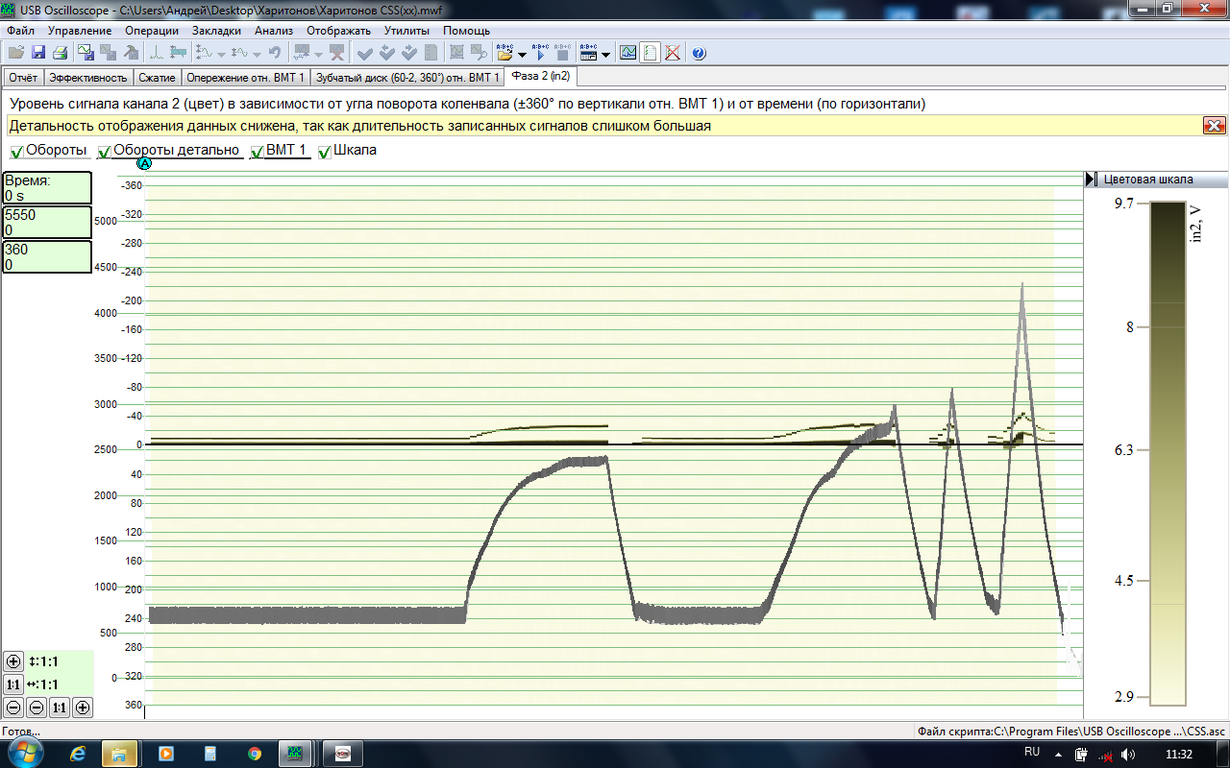Click the red X chart toolbar icon

673,53
